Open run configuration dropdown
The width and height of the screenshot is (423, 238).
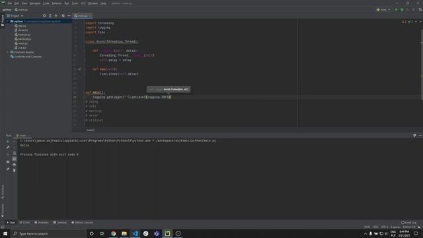tap(383, 9)
